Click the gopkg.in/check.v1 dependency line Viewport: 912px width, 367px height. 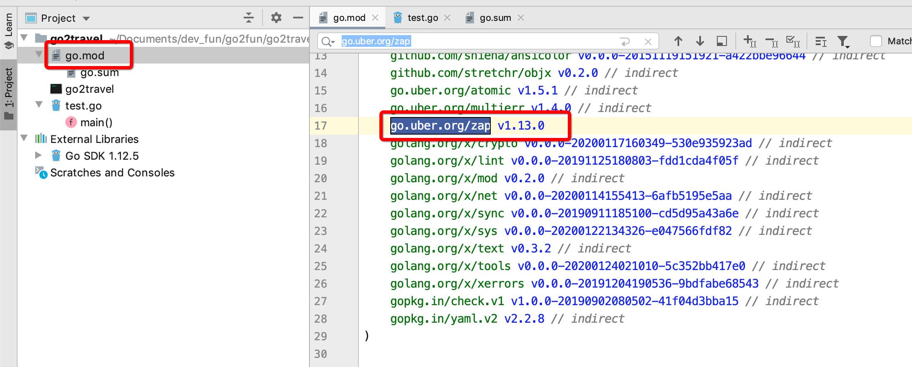coord(604,301)
